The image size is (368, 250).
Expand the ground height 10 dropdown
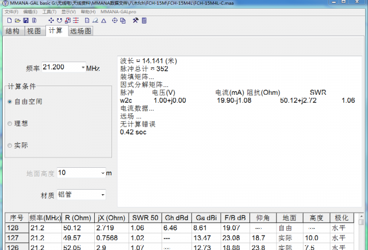[x=103, y=173]
